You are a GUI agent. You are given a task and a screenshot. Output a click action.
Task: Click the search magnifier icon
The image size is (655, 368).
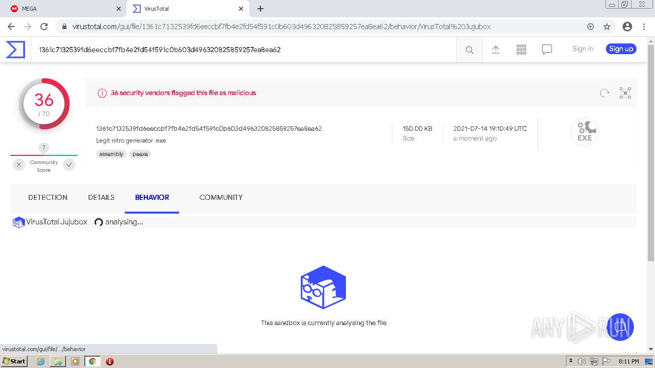pos(469,50)
